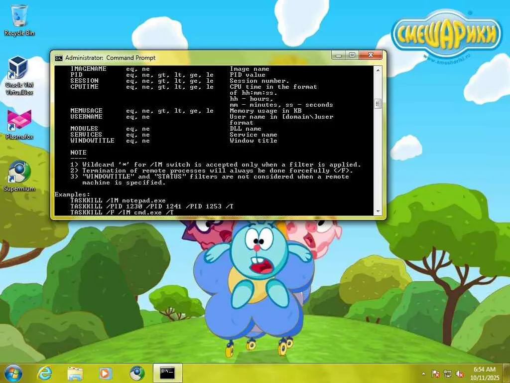Click the Command Prompt scrollbar up arrow
The image size is (510, 383).
coord(378,70)
